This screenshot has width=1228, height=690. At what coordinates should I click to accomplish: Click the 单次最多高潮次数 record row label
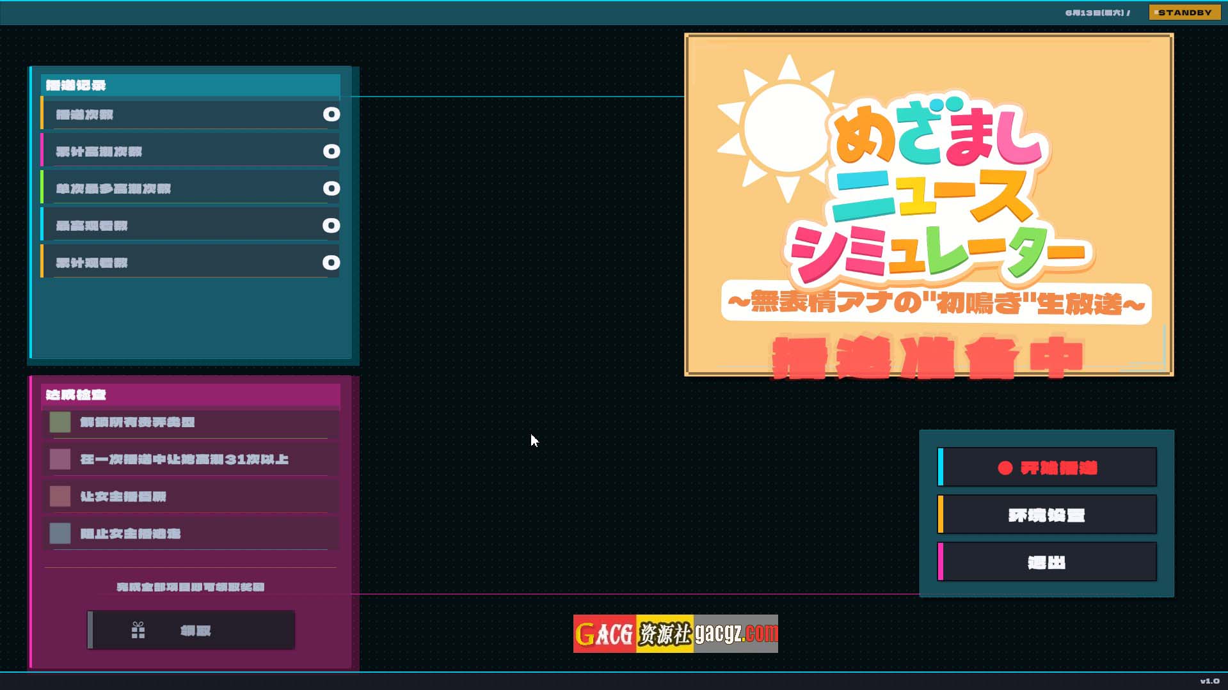pos(113,189)
